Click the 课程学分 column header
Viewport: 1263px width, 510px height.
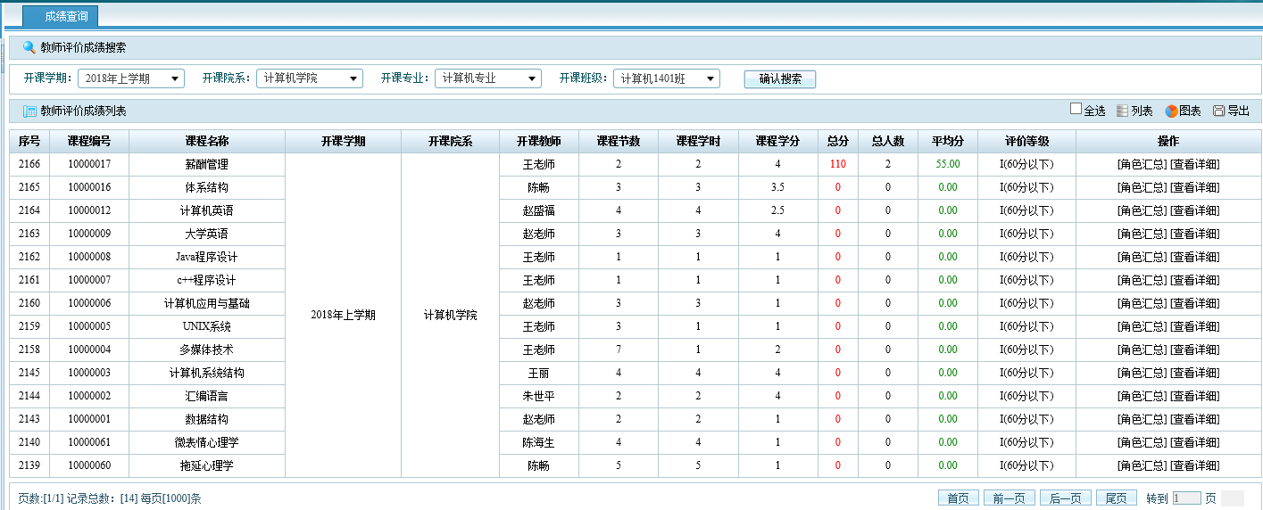[778, 141]
